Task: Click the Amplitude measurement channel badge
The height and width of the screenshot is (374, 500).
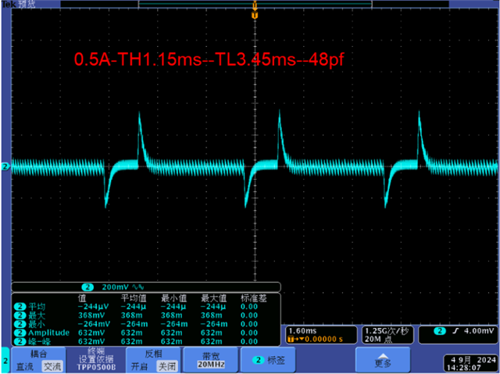Action: click(x=20, y=333)
